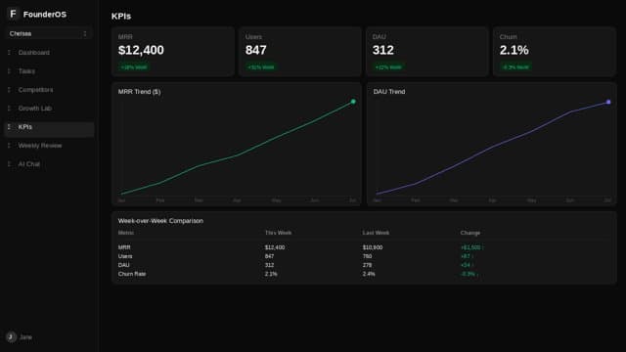Screen dimensions: 626x352
Task: Click the +34 DAU change value
Action: pos(467,265)
